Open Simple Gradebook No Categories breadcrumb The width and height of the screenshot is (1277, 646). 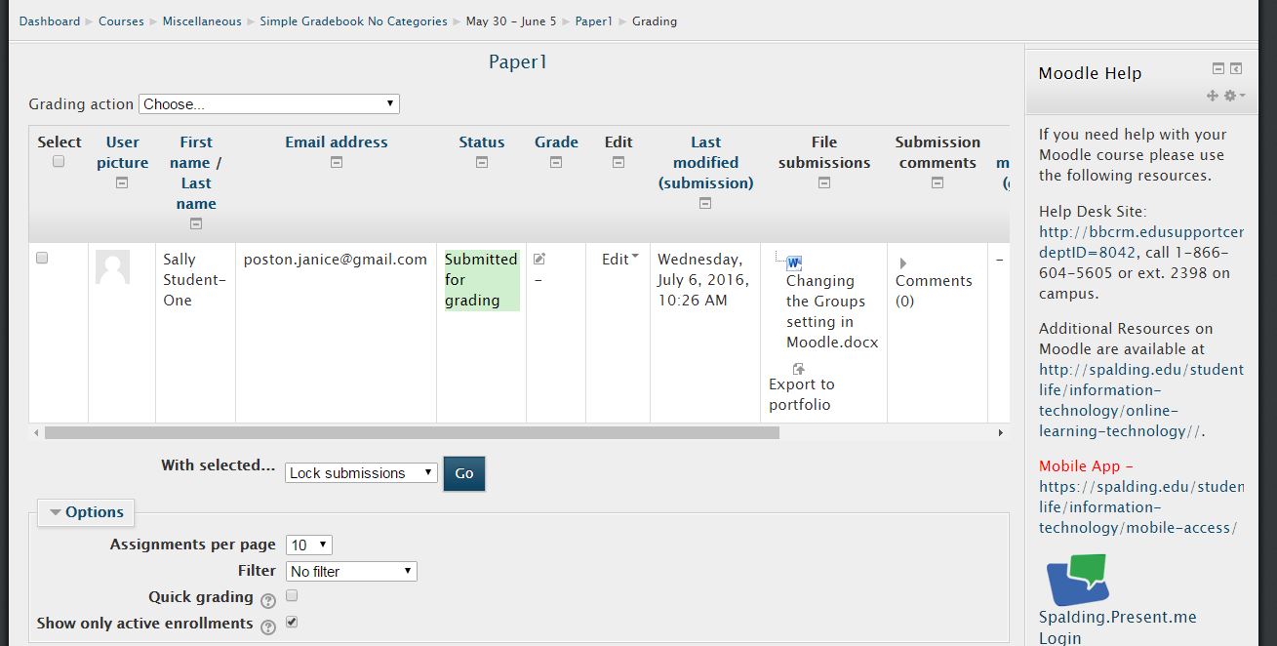[353, 20]
